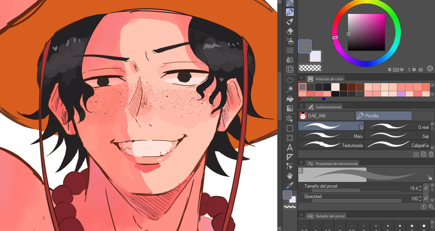Open the Historial de color tab
Image resolution: width=435 pixels, height=231 pixels.
click(x=326, y=79)
